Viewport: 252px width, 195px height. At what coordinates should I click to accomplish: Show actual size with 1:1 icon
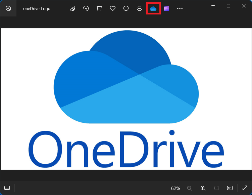coord(230,188)
